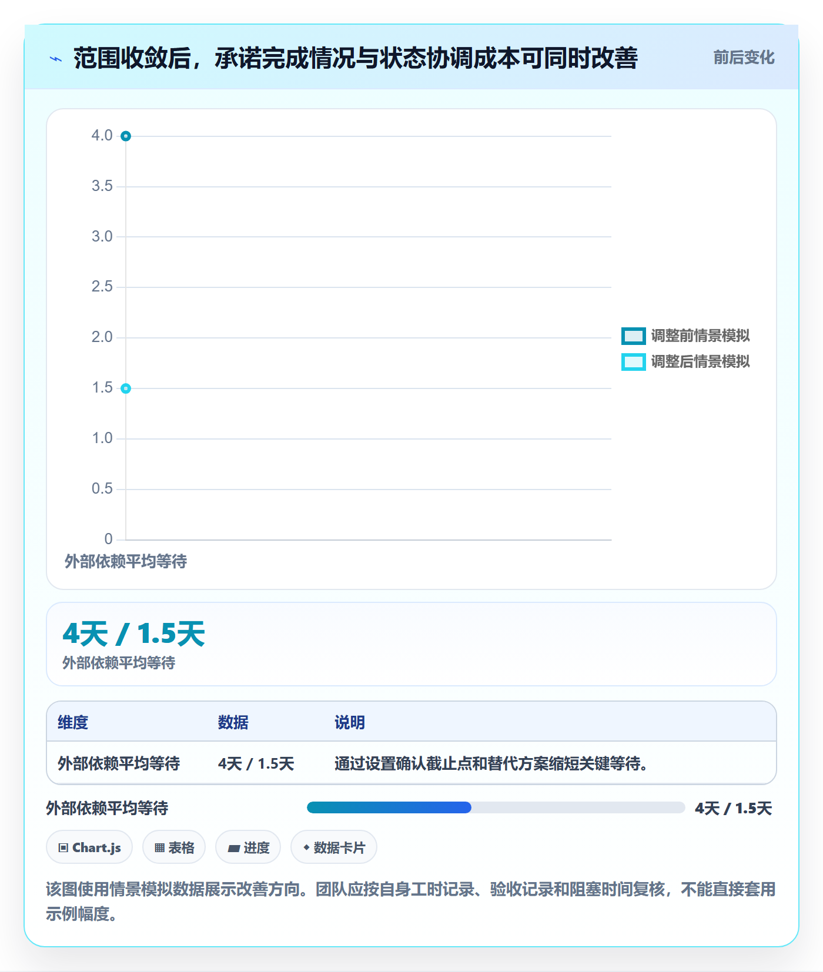Select the 进度 chip
823x972 pixels.
[x=248, y=847]
